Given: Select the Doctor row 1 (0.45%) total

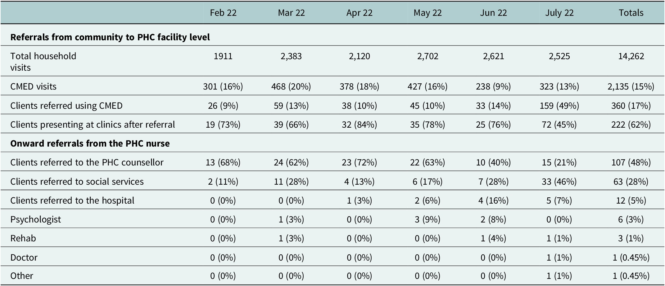Looking at the screenshot, I should pos(631,257).
